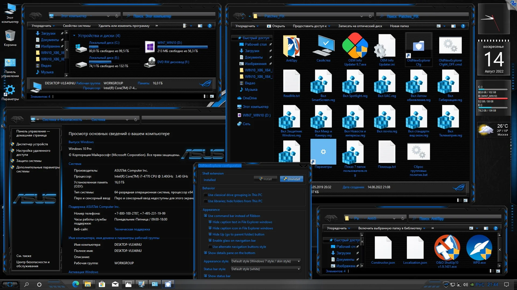Click the Uninstall button

(292, 179)
